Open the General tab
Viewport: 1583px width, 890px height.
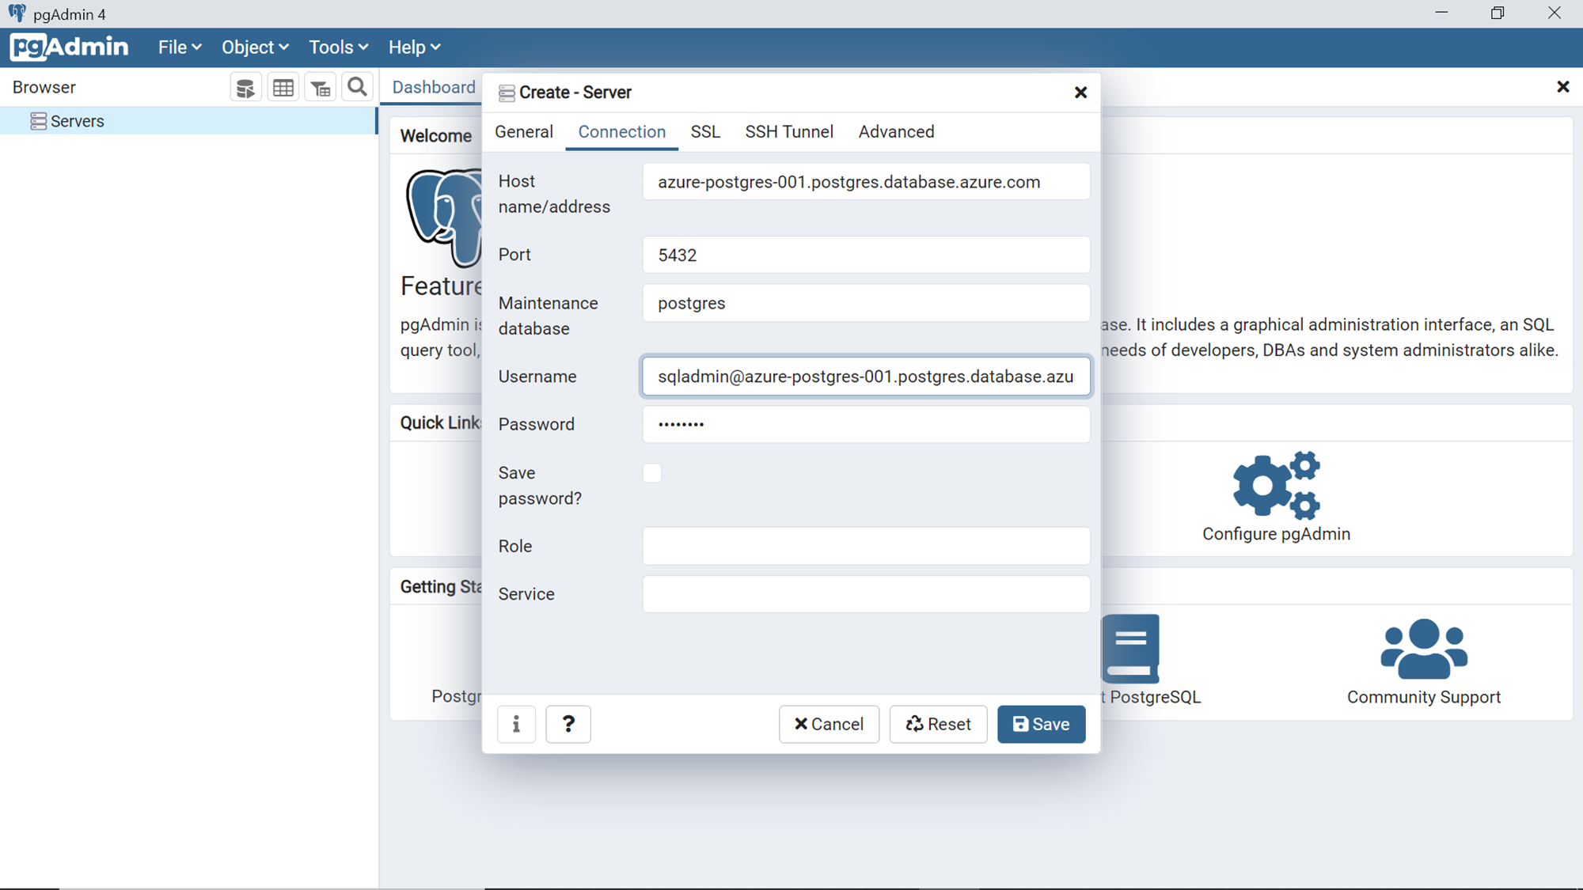[523, 132]
